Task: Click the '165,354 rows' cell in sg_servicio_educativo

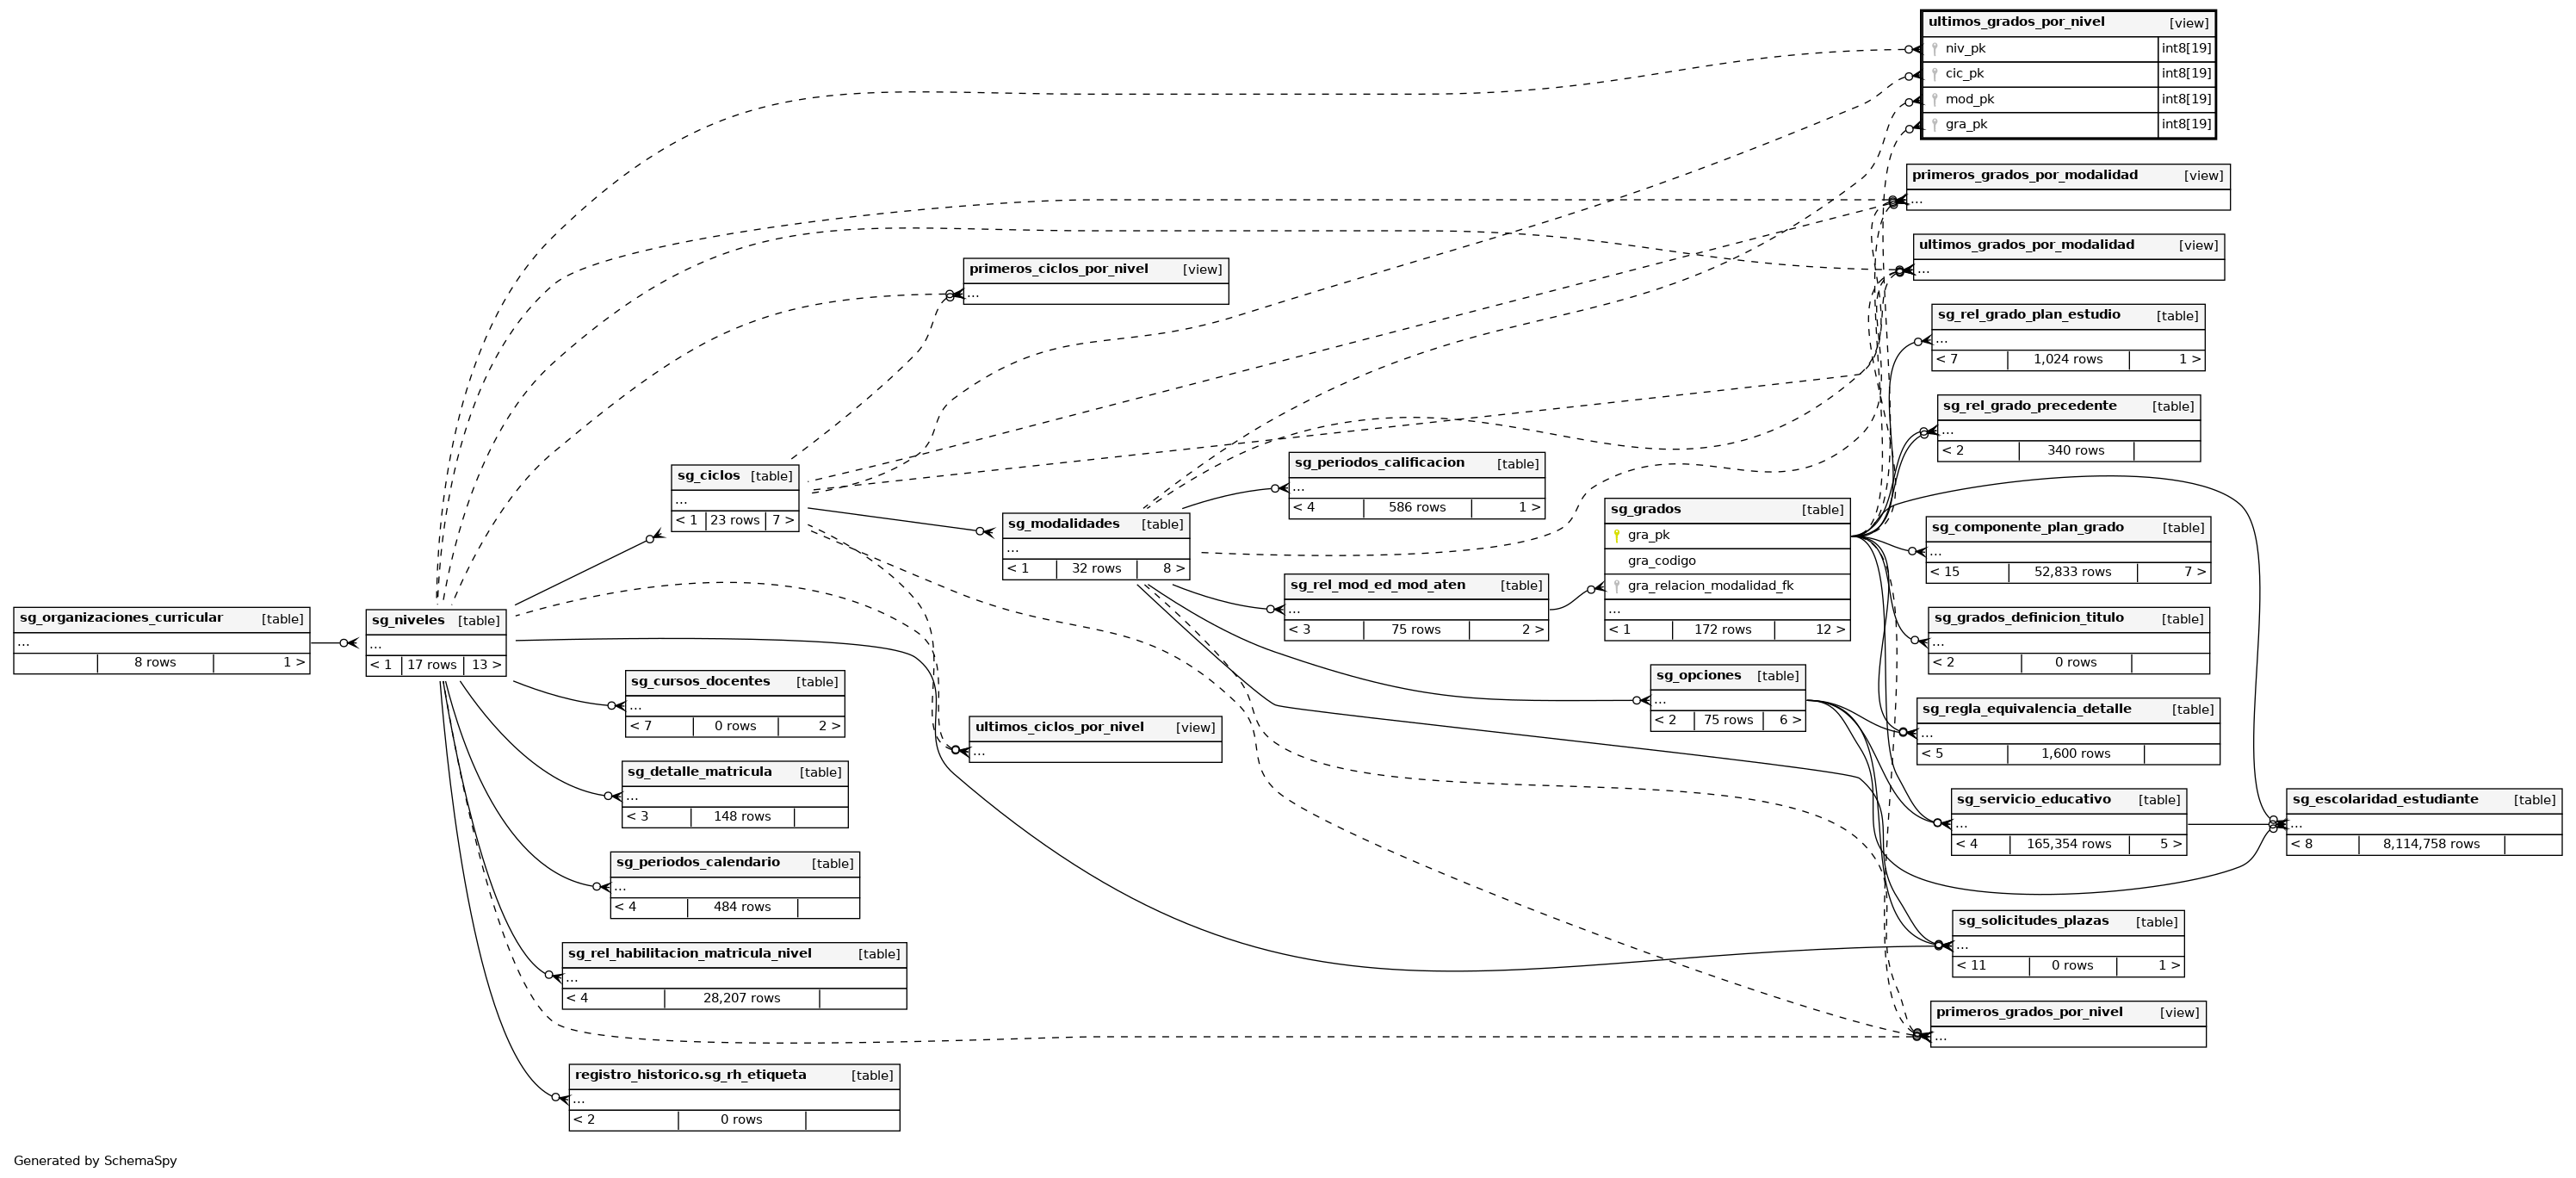Action: [2068, 844]
